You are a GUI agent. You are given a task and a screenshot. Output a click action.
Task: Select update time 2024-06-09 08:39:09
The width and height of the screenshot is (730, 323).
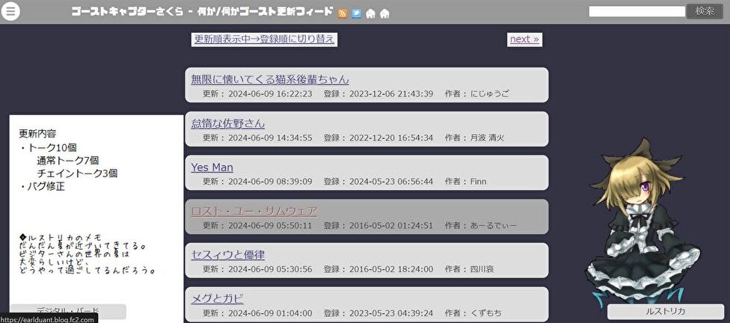270,182
